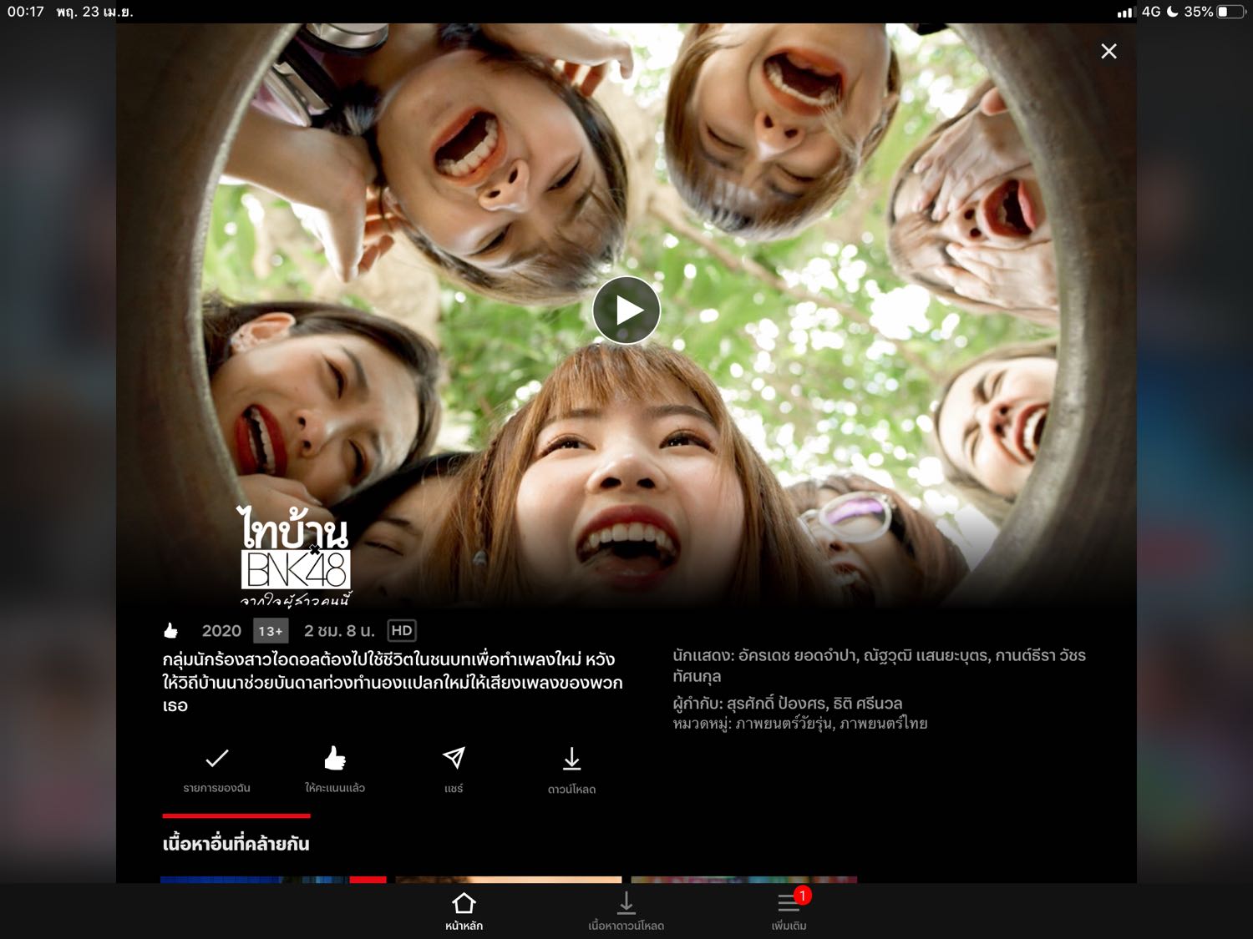Open ภาพยนตร์วัยรุ่น genre link
The width and height of the screenshot is (1253, 939).
[x=784, y=724]
